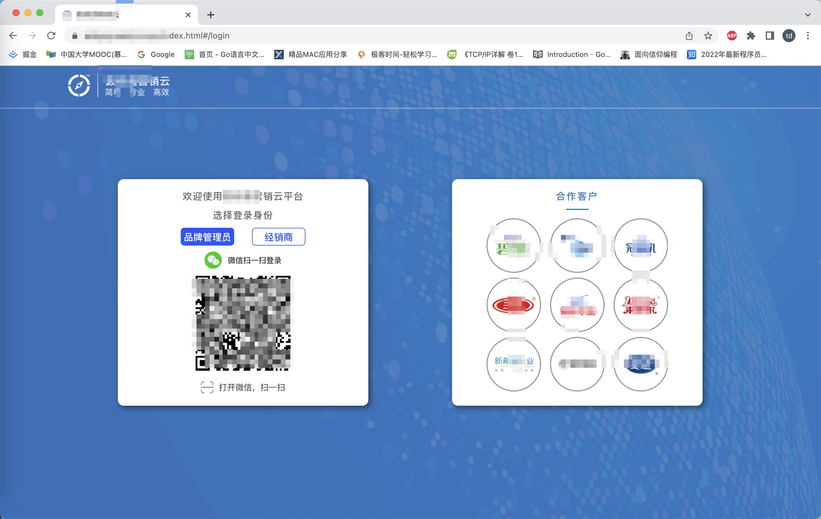Open the TCP/IP详解 bookmark

[485, 55]
